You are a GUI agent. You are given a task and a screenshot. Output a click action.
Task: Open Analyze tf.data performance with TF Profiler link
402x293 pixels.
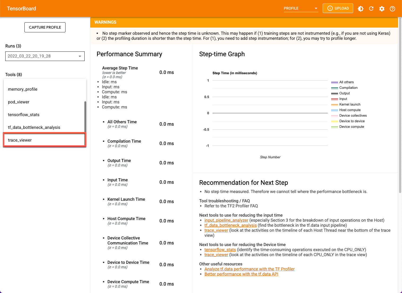[x=249, y=269]
